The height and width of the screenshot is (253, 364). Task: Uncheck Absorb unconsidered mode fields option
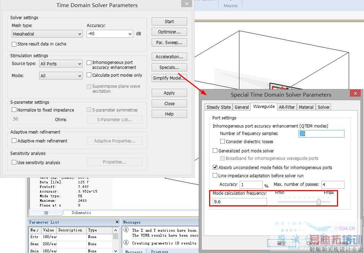click(215, 167)
